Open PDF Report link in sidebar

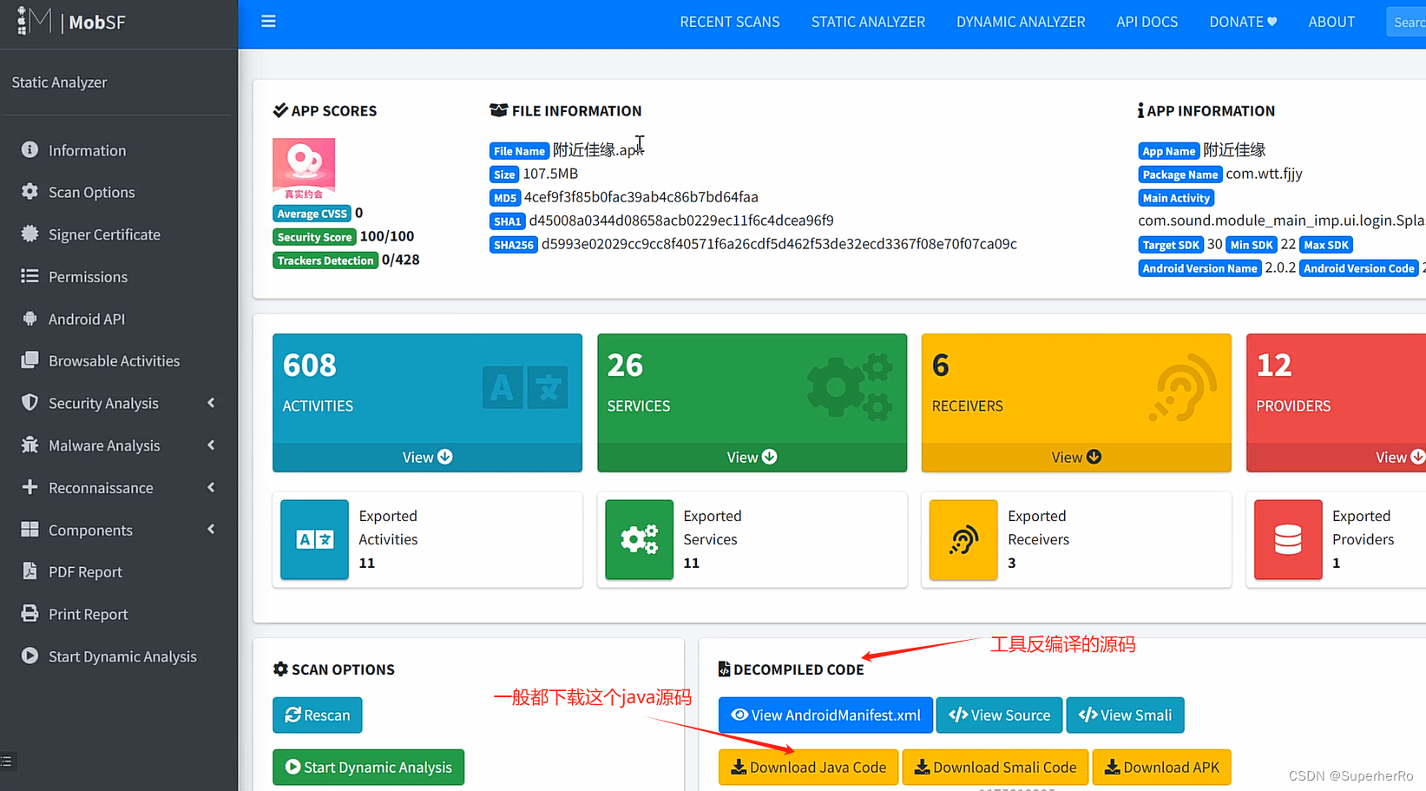tap(85, 572)
